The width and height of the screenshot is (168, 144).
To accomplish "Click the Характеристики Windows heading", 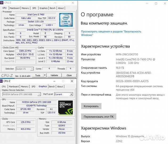I will 104,128.
